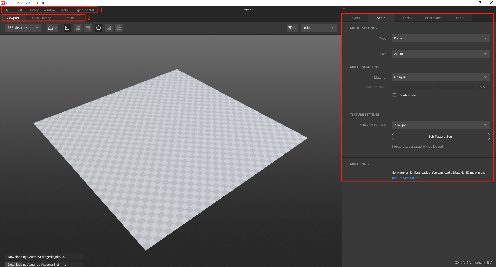
Task: Open the tiling preview icon
Action: 78,27
